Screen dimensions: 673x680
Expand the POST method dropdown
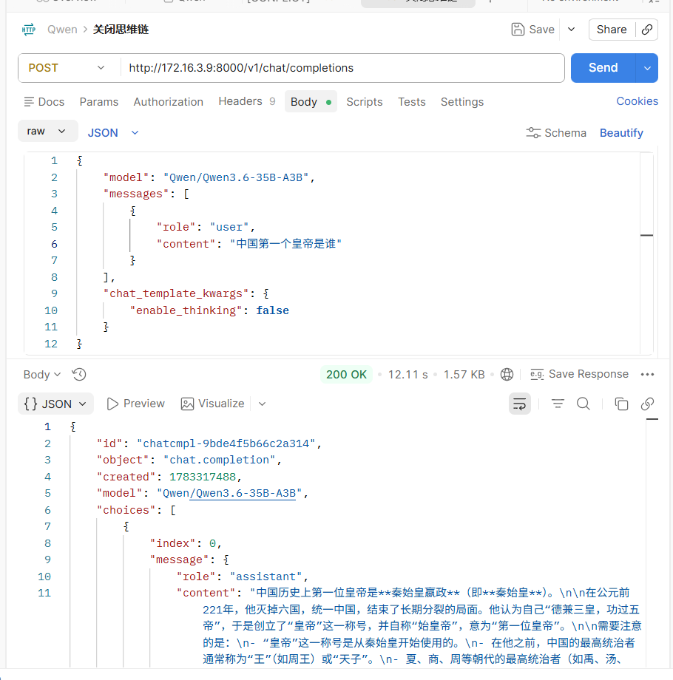(67, 68)
